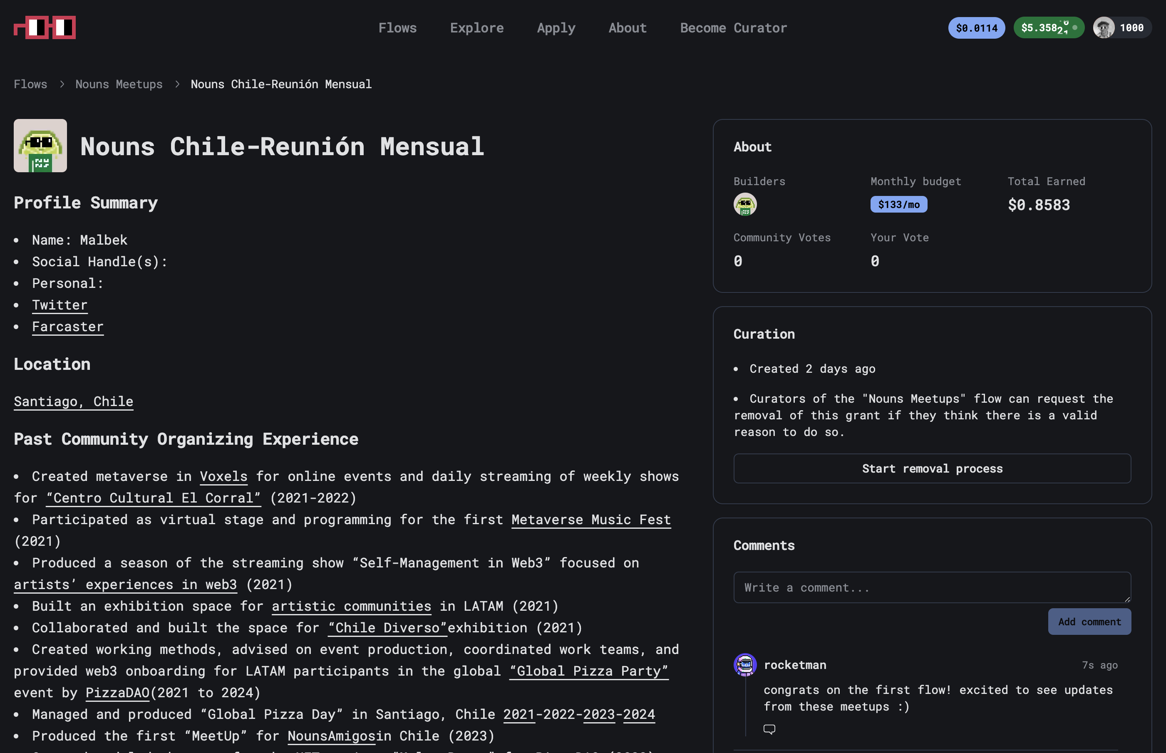This screenshot has width=1166, height=753.
Task: Click the Nouns Chile grant thumbnail image
Action: 40,146
